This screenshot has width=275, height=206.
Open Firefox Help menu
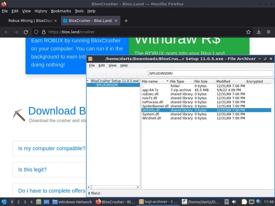91,11
